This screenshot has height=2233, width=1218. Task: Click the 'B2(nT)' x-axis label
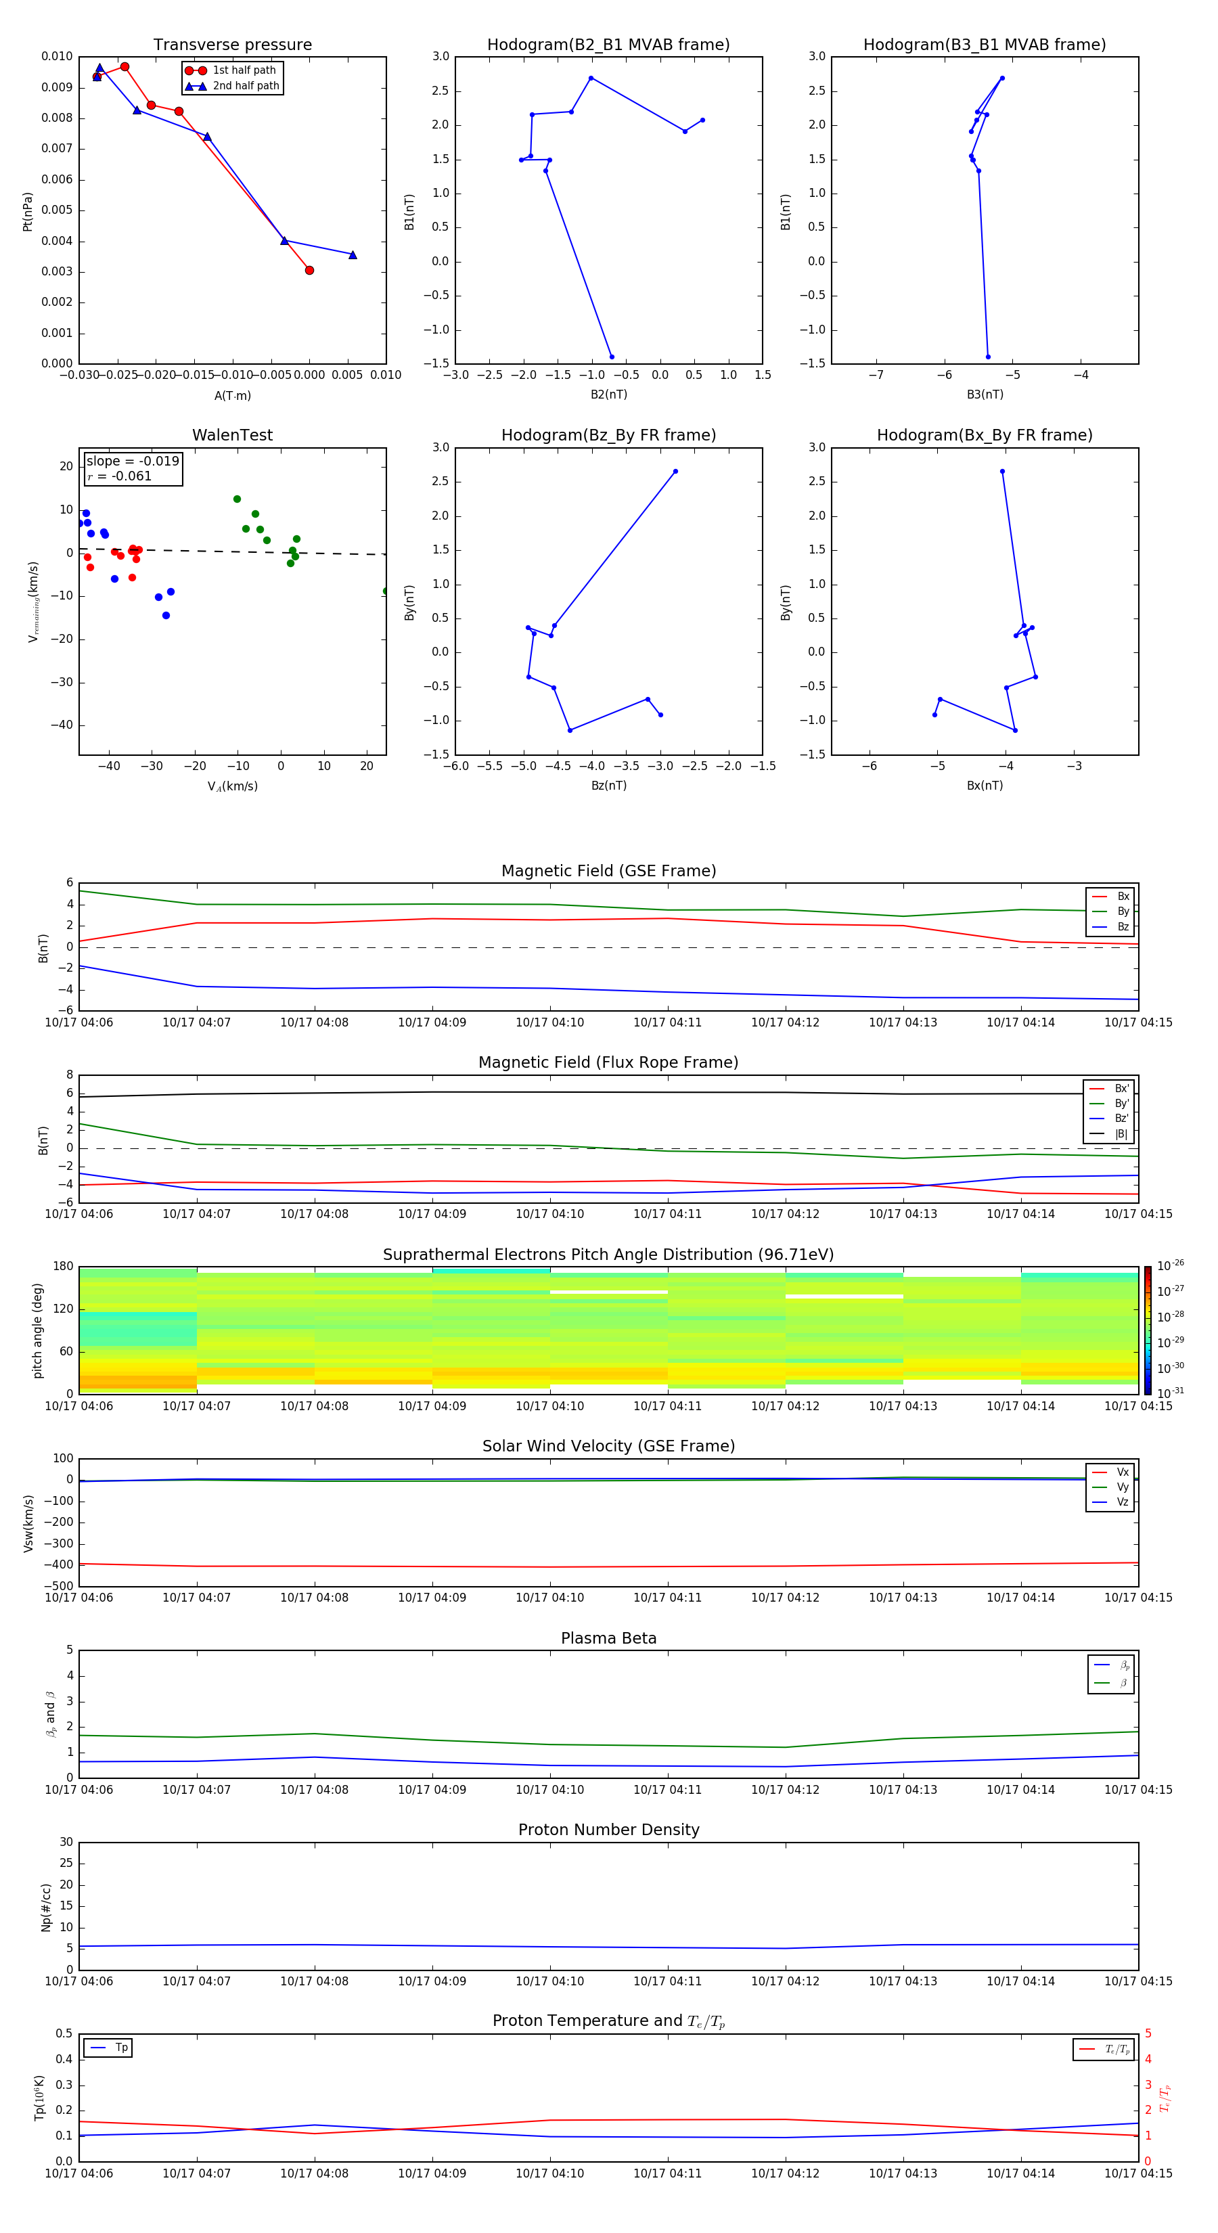[x=608, y=394]
